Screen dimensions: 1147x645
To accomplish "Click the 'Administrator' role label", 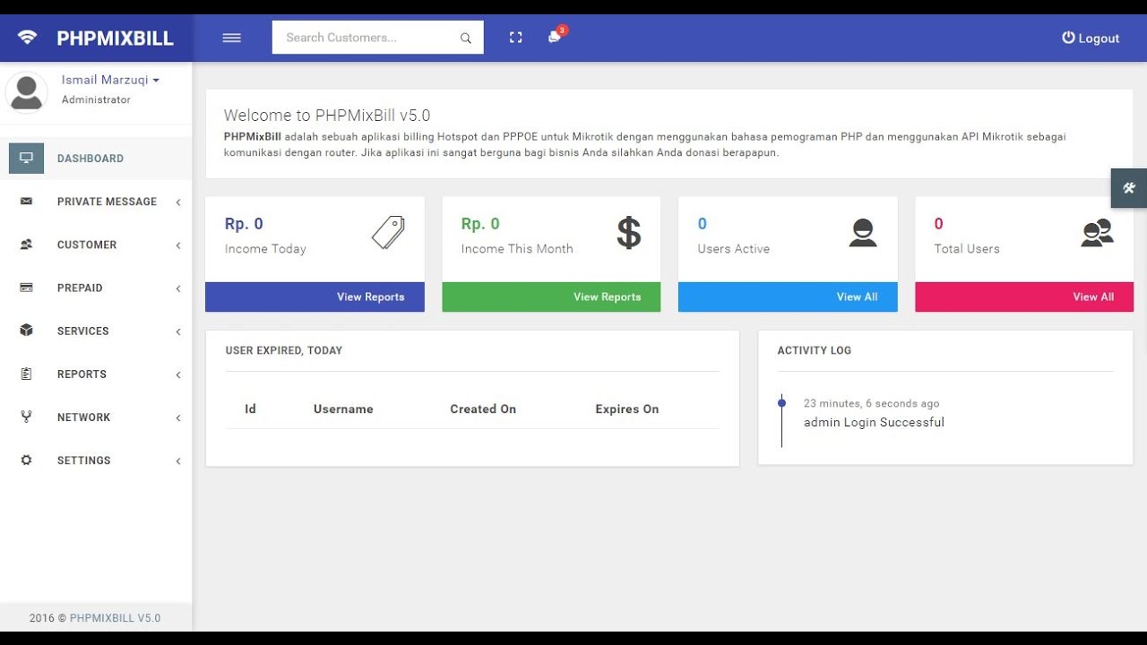I will [x=96, y=99].
